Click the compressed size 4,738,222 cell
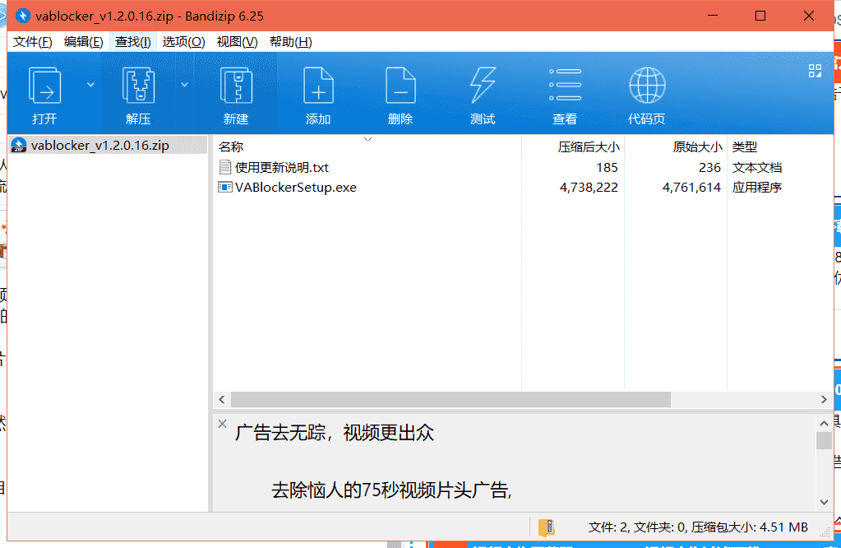 [589, 188]
